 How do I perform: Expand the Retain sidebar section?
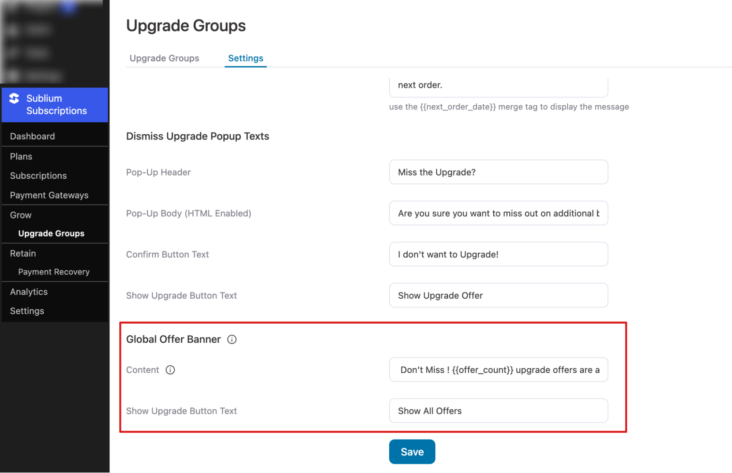click(23, 253)
